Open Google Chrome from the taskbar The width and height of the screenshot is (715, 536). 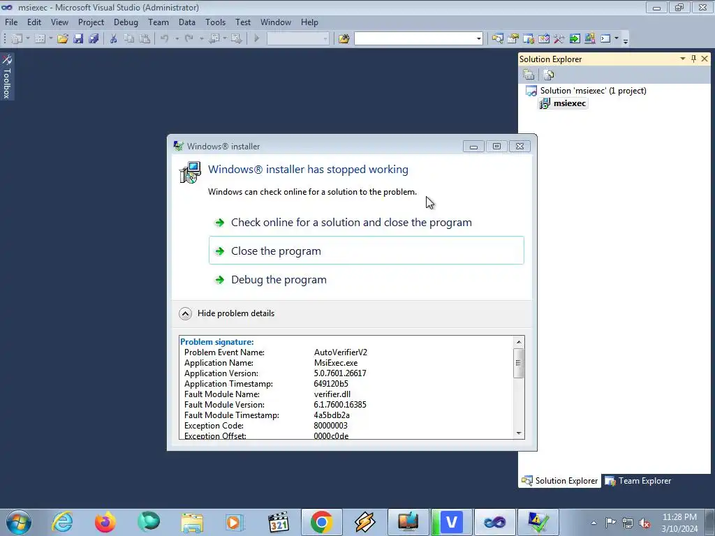point(321,522)
